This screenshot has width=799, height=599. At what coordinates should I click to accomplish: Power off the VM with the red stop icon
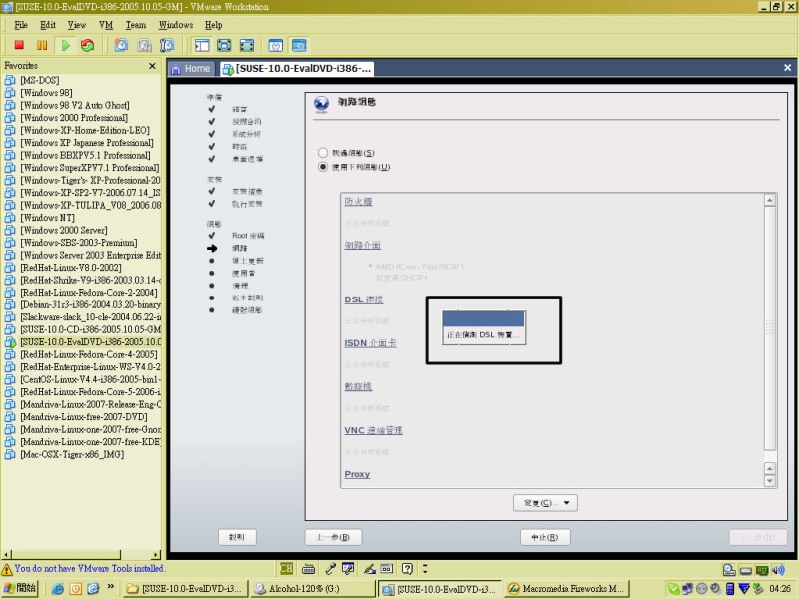(x=19, y=45)
